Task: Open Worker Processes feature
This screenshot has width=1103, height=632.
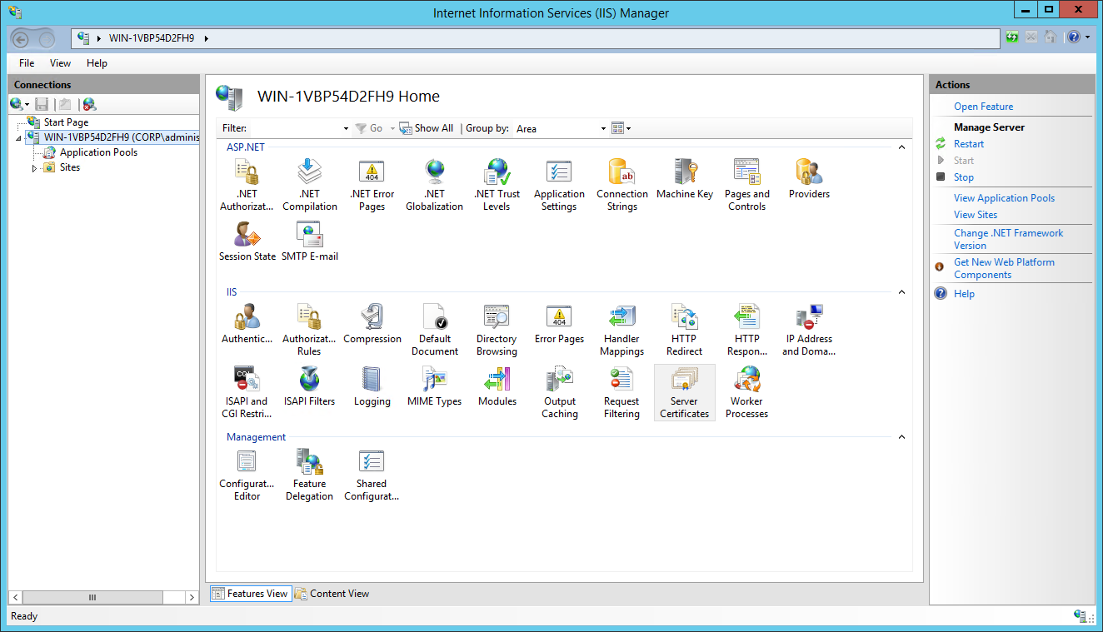Action: pyautogui.click(x=747, y=392)
